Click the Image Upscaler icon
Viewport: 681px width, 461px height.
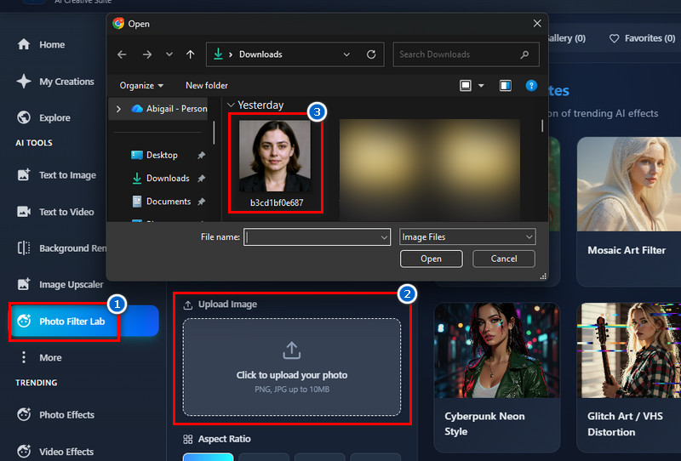tap(24, 284)
